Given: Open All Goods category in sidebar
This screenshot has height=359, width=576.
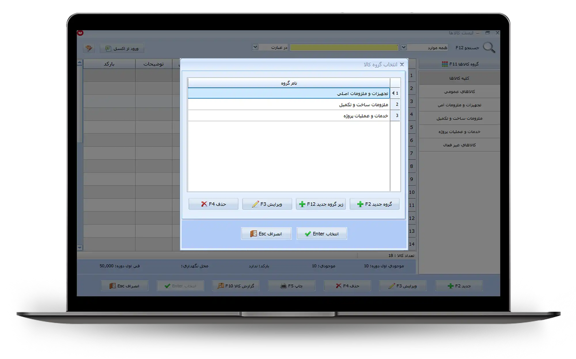Looking at the screenshot, I should click(x=459, y=78).
